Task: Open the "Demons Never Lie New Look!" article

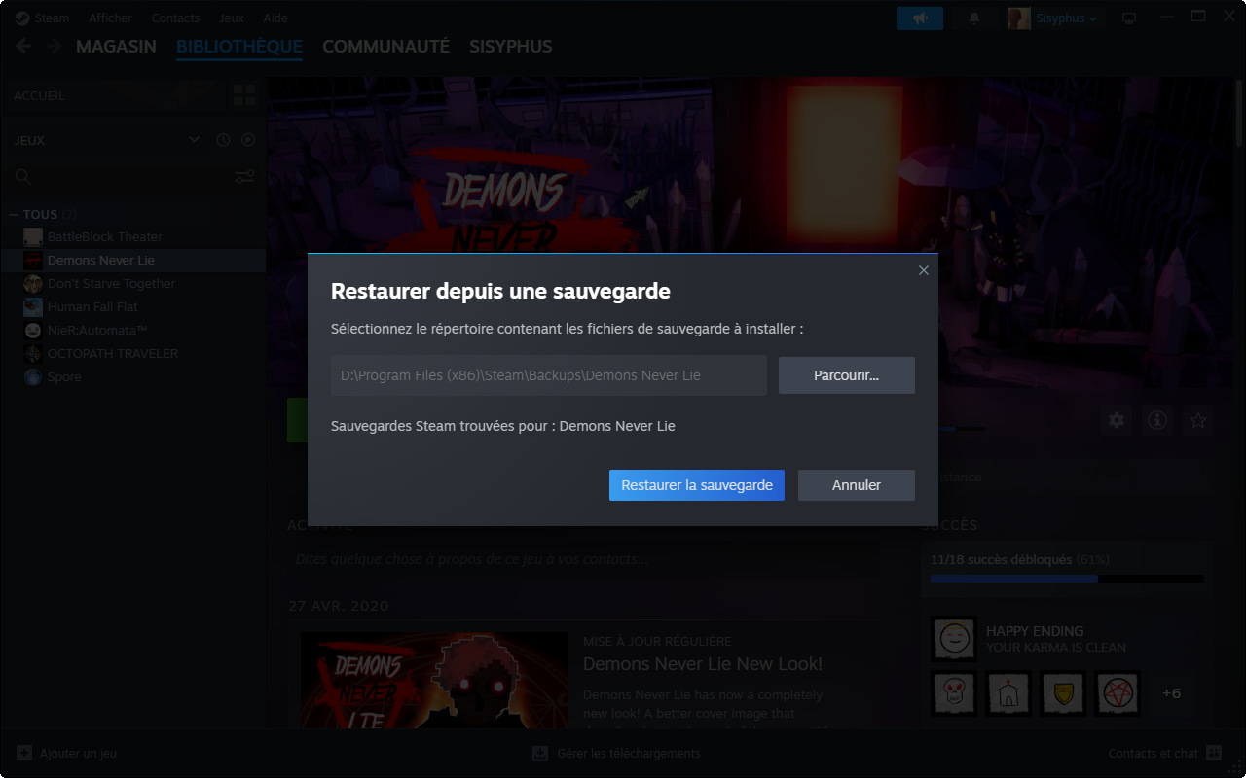Action: tap(703, 664)
